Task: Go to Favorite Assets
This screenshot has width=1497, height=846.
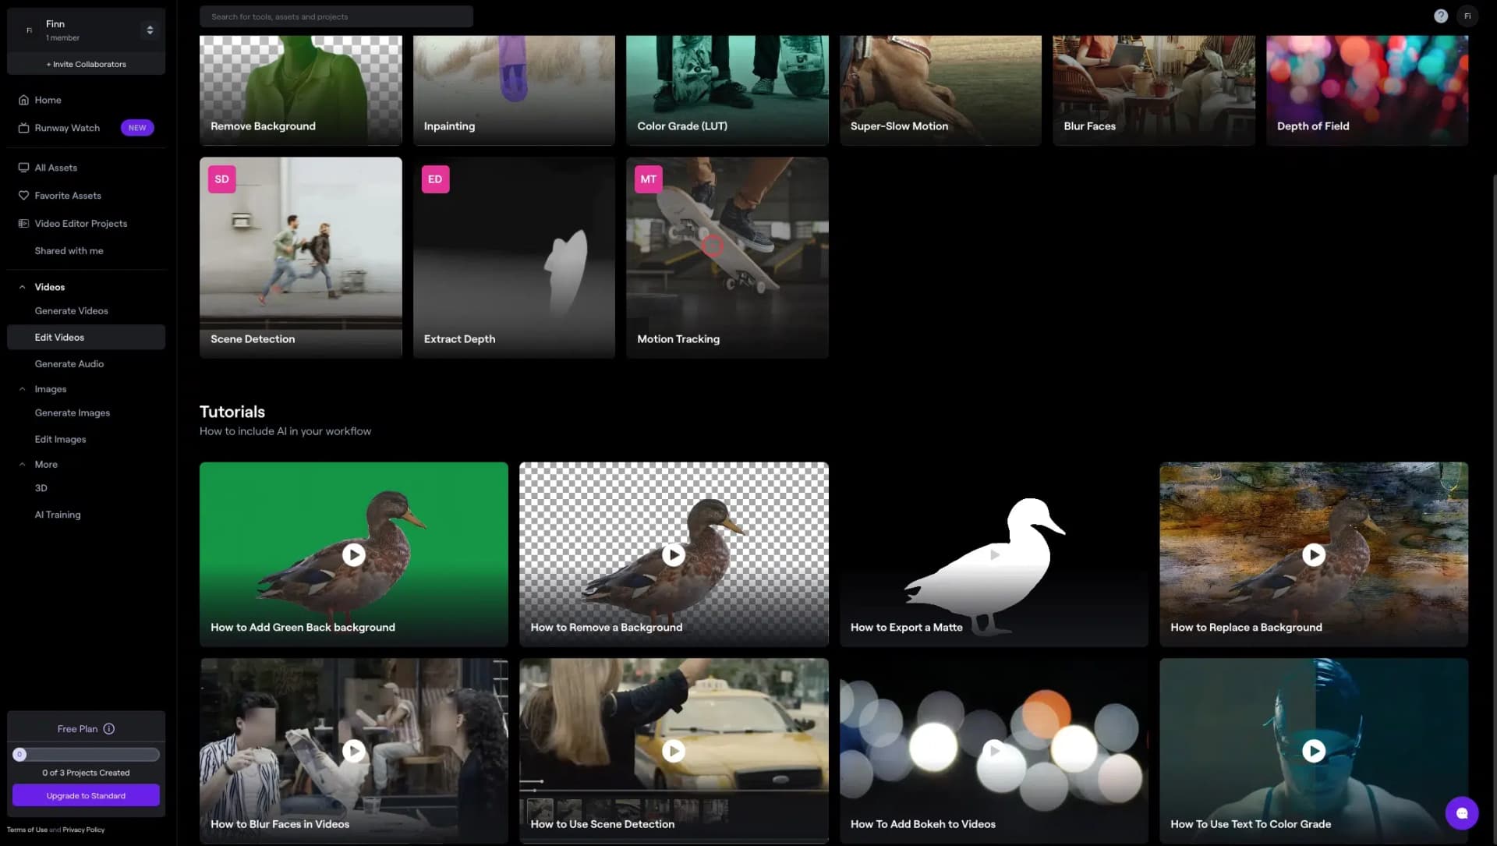Action: (x=68, y=196)
